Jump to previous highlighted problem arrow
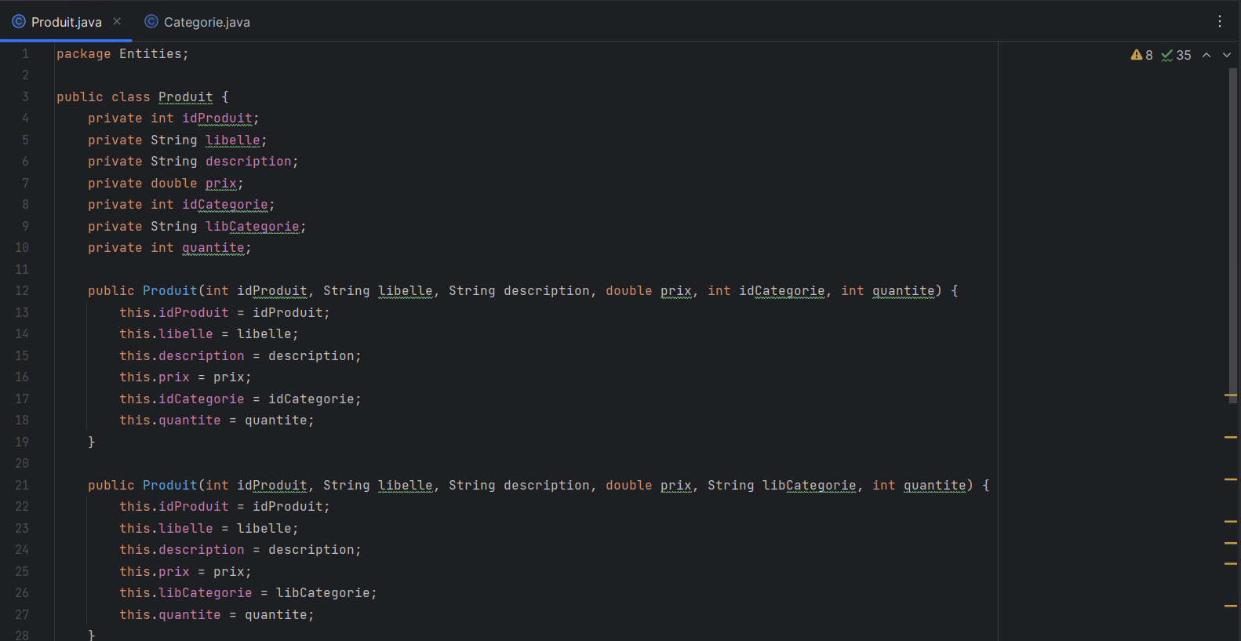1241x641 pixels. point(1206,55)
